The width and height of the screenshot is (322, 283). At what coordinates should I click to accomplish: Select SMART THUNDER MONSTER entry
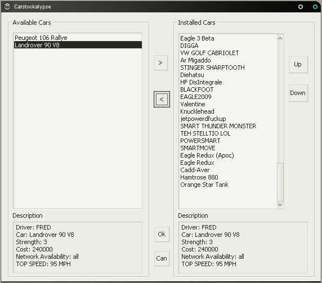(228, 126)
